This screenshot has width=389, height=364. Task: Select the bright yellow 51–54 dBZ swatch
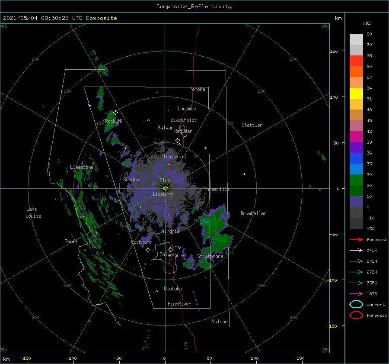point(356,93)
